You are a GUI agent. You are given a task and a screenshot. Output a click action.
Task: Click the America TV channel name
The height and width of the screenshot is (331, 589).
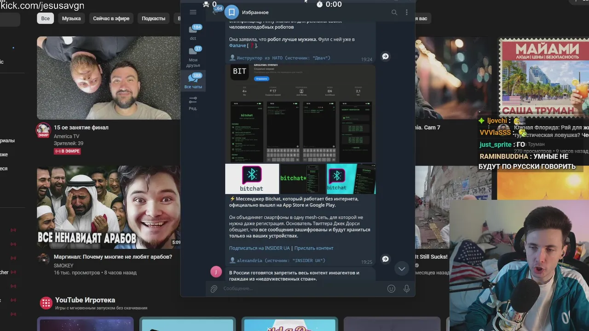[66, 137]
